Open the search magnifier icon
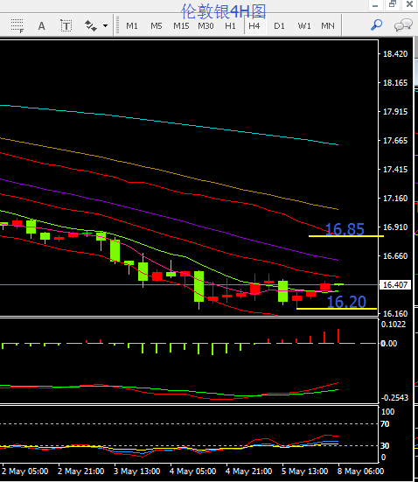 pyautogui.click(x=376, y=25)
